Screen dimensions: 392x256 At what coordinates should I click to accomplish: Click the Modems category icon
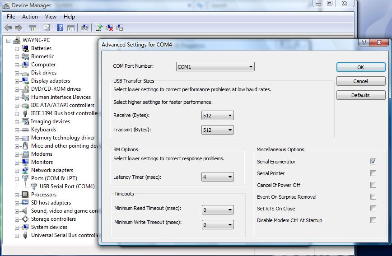click(25, 154)
